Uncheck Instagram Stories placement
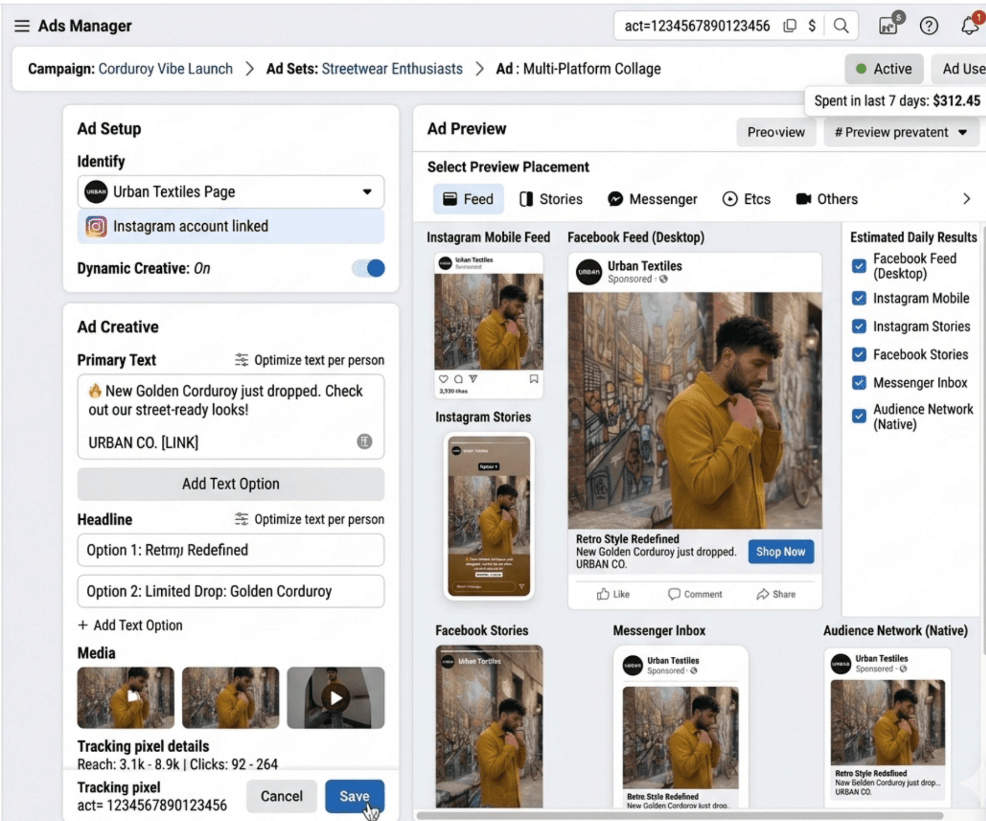 [859, 326]
